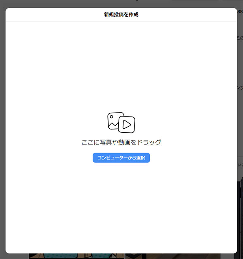The width and height of the screenshot is (243, 259).
Task: Click the partially hidden ミの text on right
Action: point(240,38)
